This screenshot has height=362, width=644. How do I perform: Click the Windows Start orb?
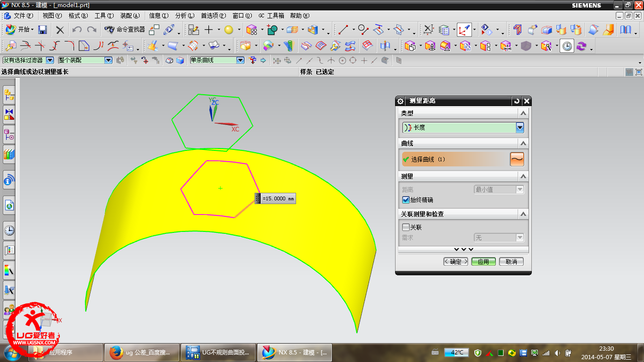click(13, 352)
